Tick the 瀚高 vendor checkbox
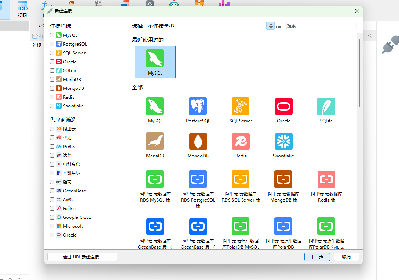399x280 pixels. 52,182
